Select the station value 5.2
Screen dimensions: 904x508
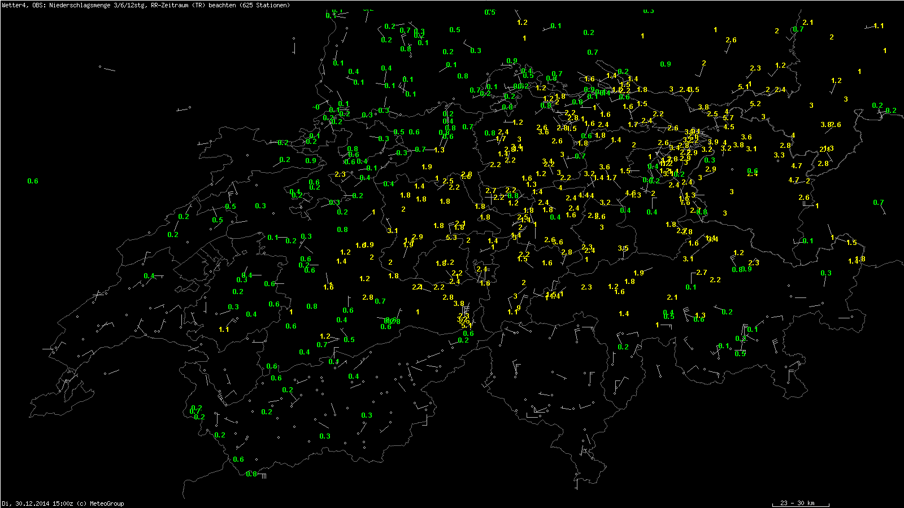(755, 104)
